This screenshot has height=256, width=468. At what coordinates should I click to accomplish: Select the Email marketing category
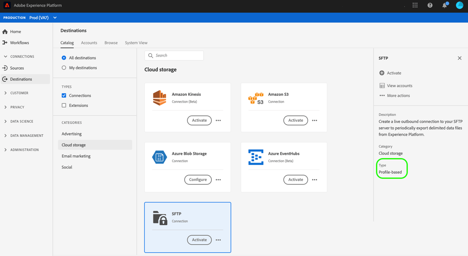coord(76,156)
